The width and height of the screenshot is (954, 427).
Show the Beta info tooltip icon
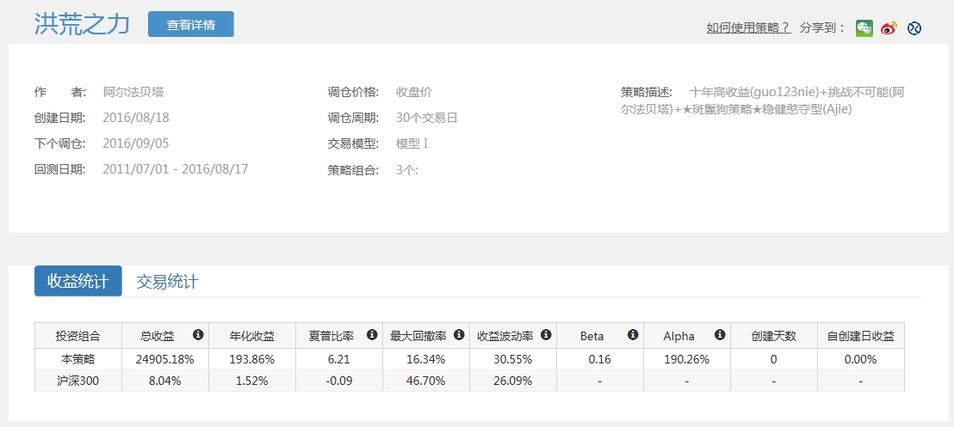633,335
